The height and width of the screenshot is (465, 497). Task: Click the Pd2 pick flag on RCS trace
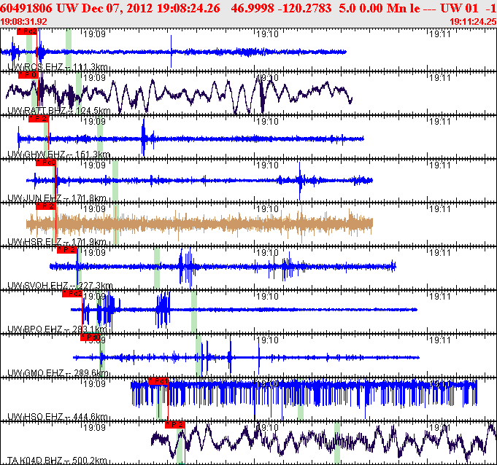pos(27,31)
